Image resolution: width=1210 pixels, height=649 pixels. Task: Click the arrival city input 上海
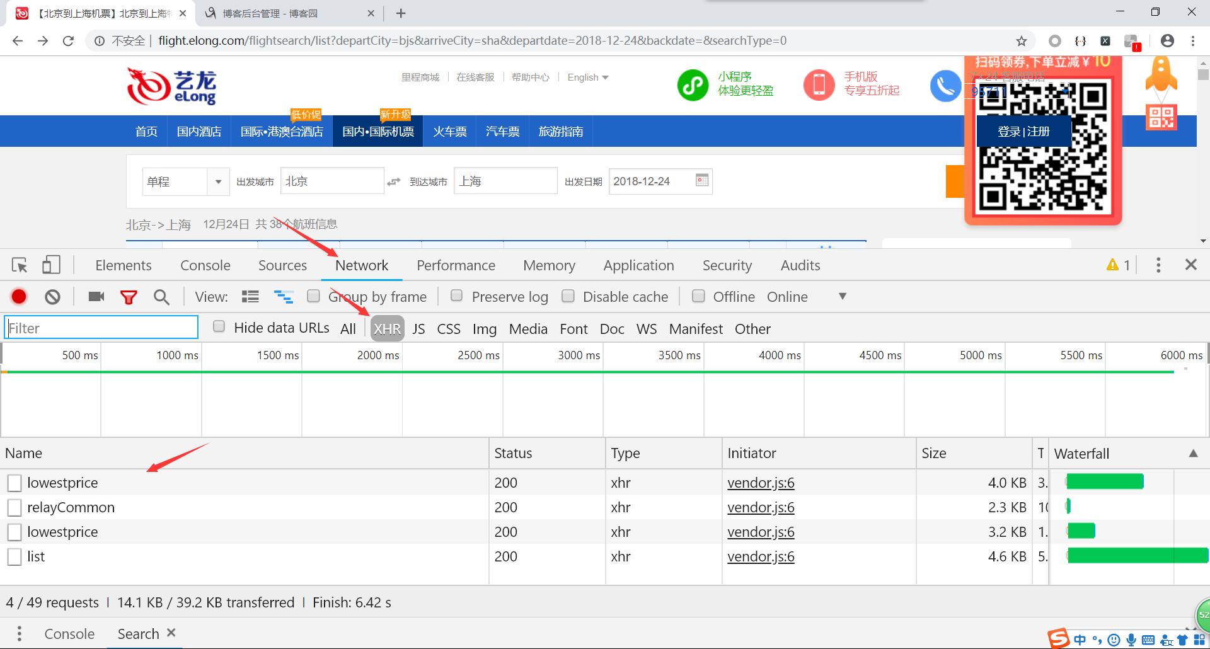point(505,181)
